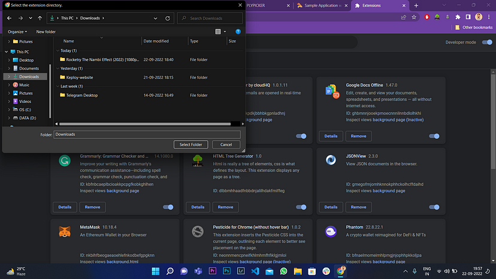
Task: Go forward in the file dialog
Action: (x=20, y=19)
